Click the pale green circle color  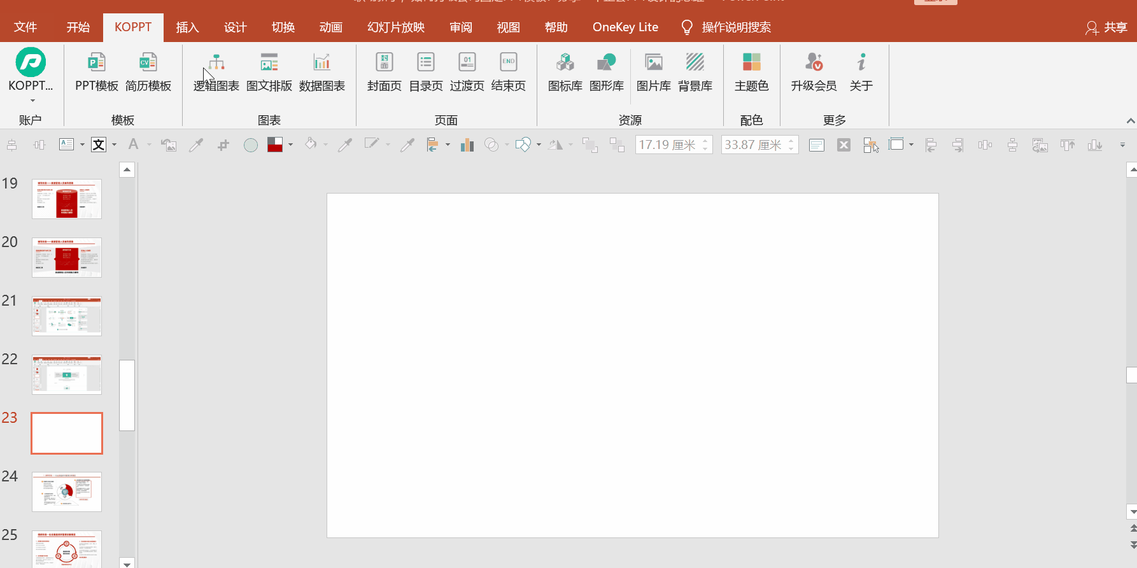click(251, 145)
